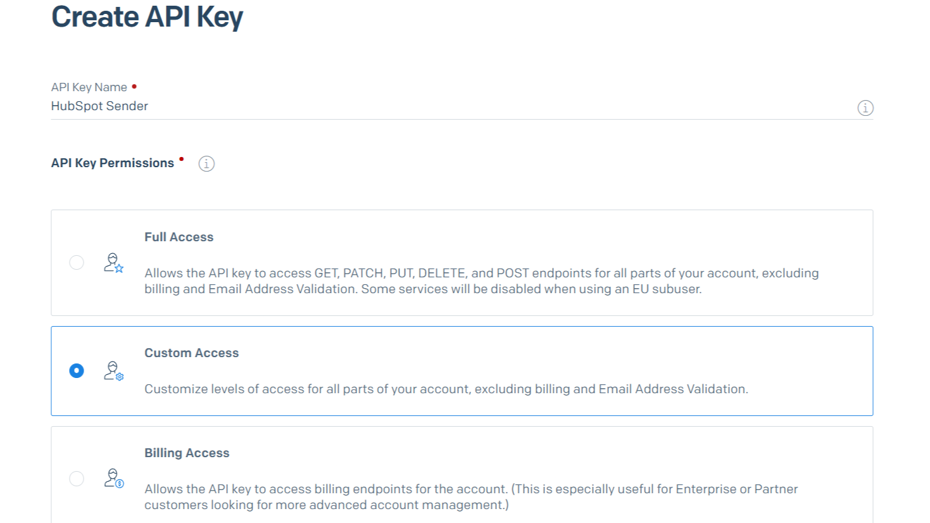This screenshot has height=523, width=930.
Task: Click the star badge on the Full Access icon
Action: (x=119, y=268)
